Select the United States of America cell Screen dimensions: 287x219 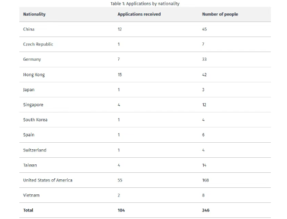[48, 180]
